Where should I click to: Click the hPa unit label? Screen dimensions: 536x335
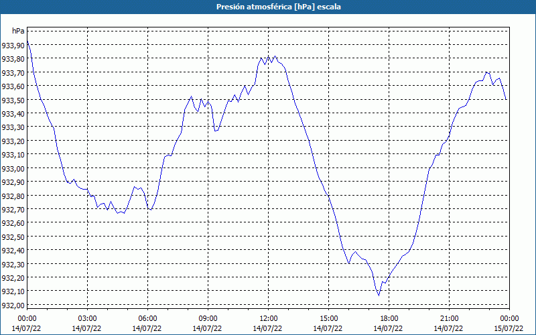[x=18, y=31]
